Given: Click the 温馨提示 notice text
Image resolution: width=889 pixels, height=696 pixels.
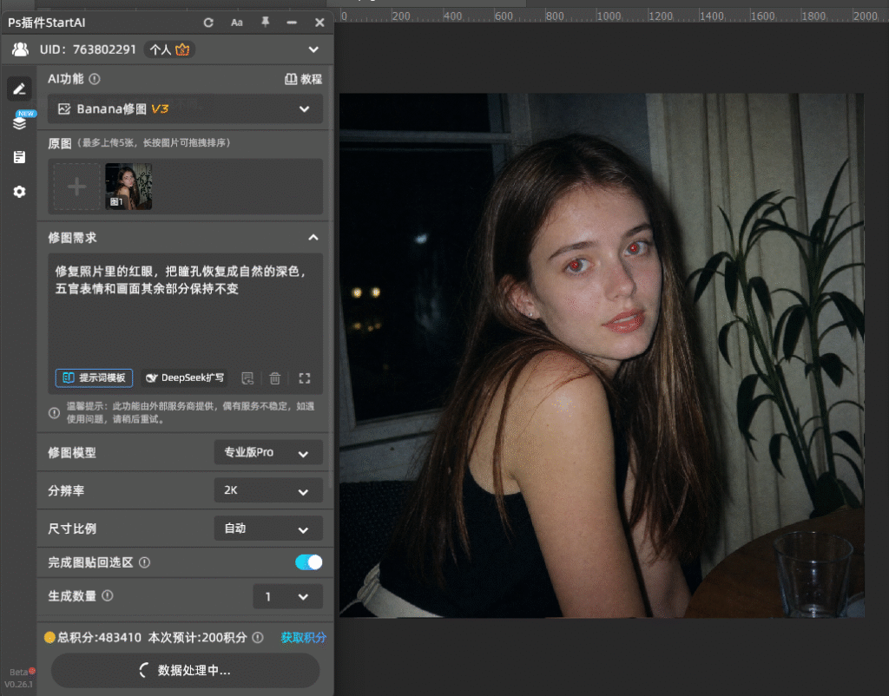Looking at the screenshot, I should [x=190, y=412].
